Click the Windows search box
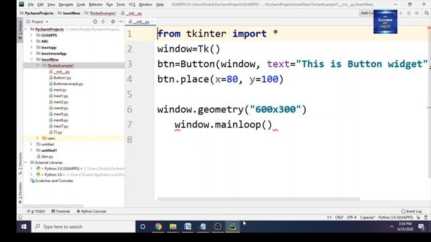Viewport: 431px width, 242px height. [x=84, y=227]
